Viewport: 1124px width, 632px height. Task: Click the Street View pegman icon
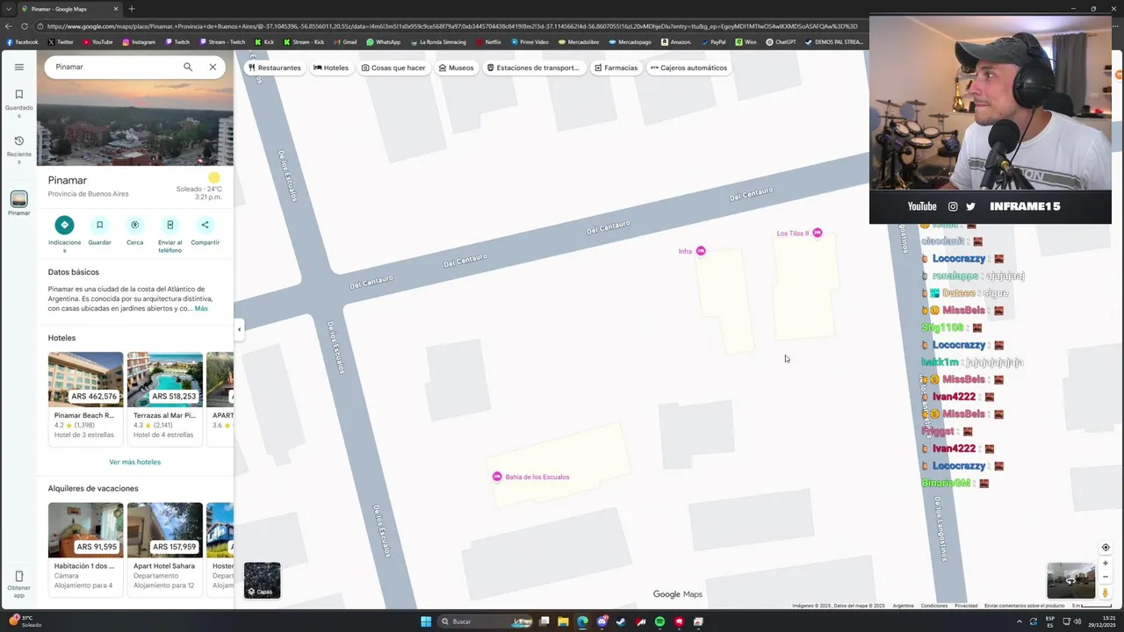click(x=1106, y=592)
